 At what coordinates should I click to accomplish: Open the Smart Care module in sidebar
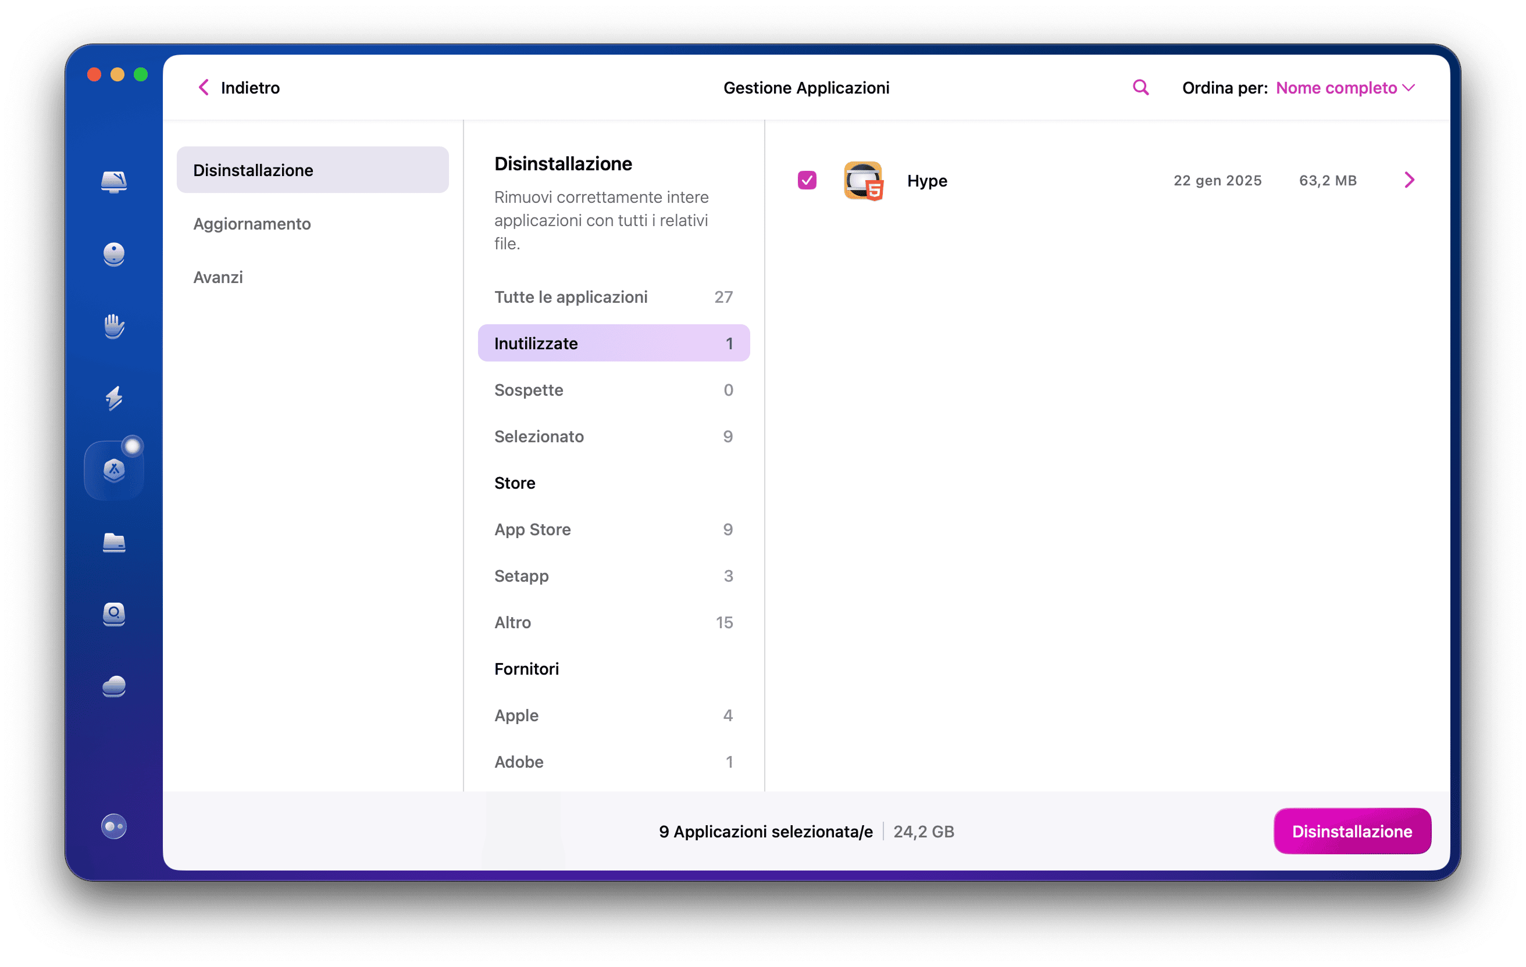click(114, 182)
